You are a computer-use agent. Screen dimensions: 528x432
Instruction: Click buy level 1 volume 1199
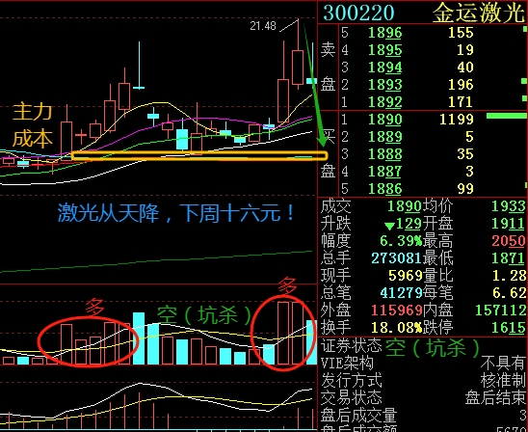click(457, 120)
